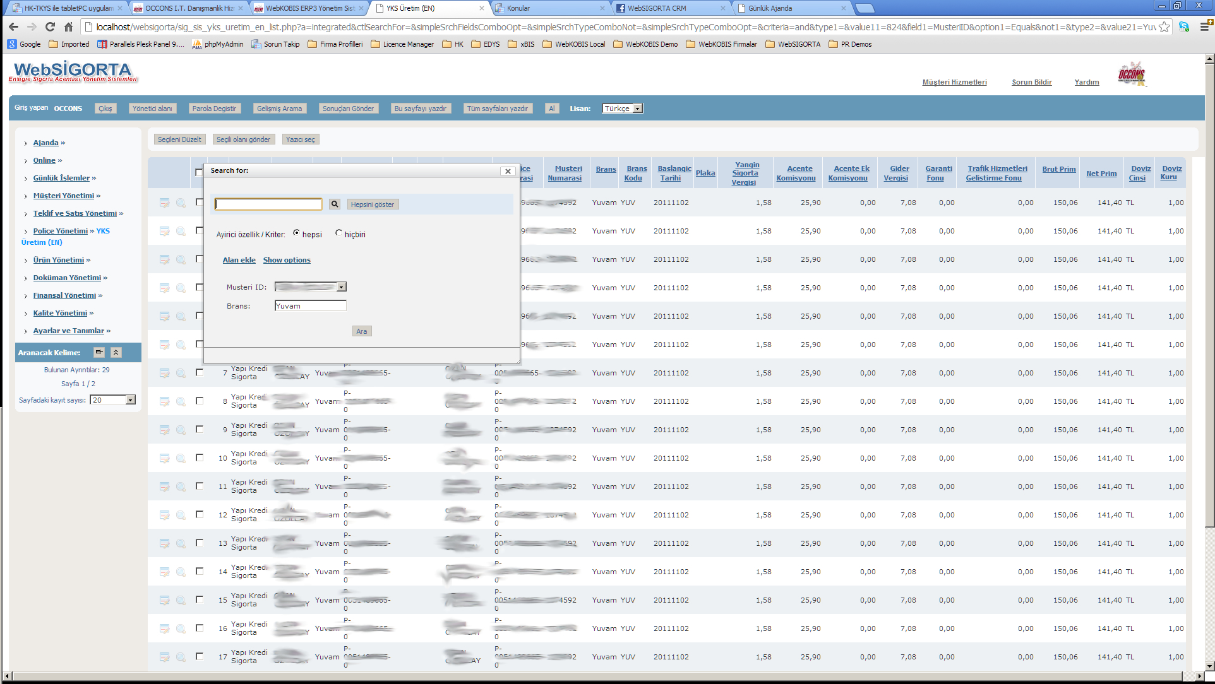Click the search magnifier icon in Search for dialog

pyautogui.click(x=335, y=204)
